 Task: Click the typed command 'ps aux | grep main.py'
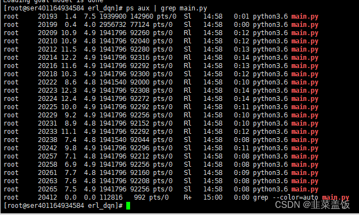(166, 8)
